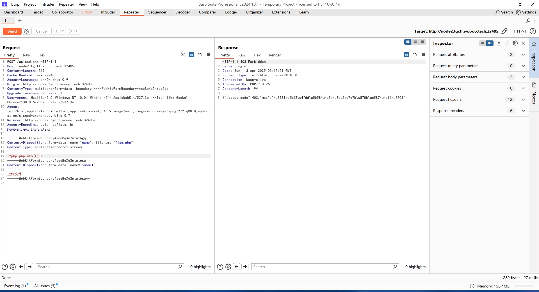Click the Cancel button
The height and width of the screenshot is (292, 539).
point(42,31)
